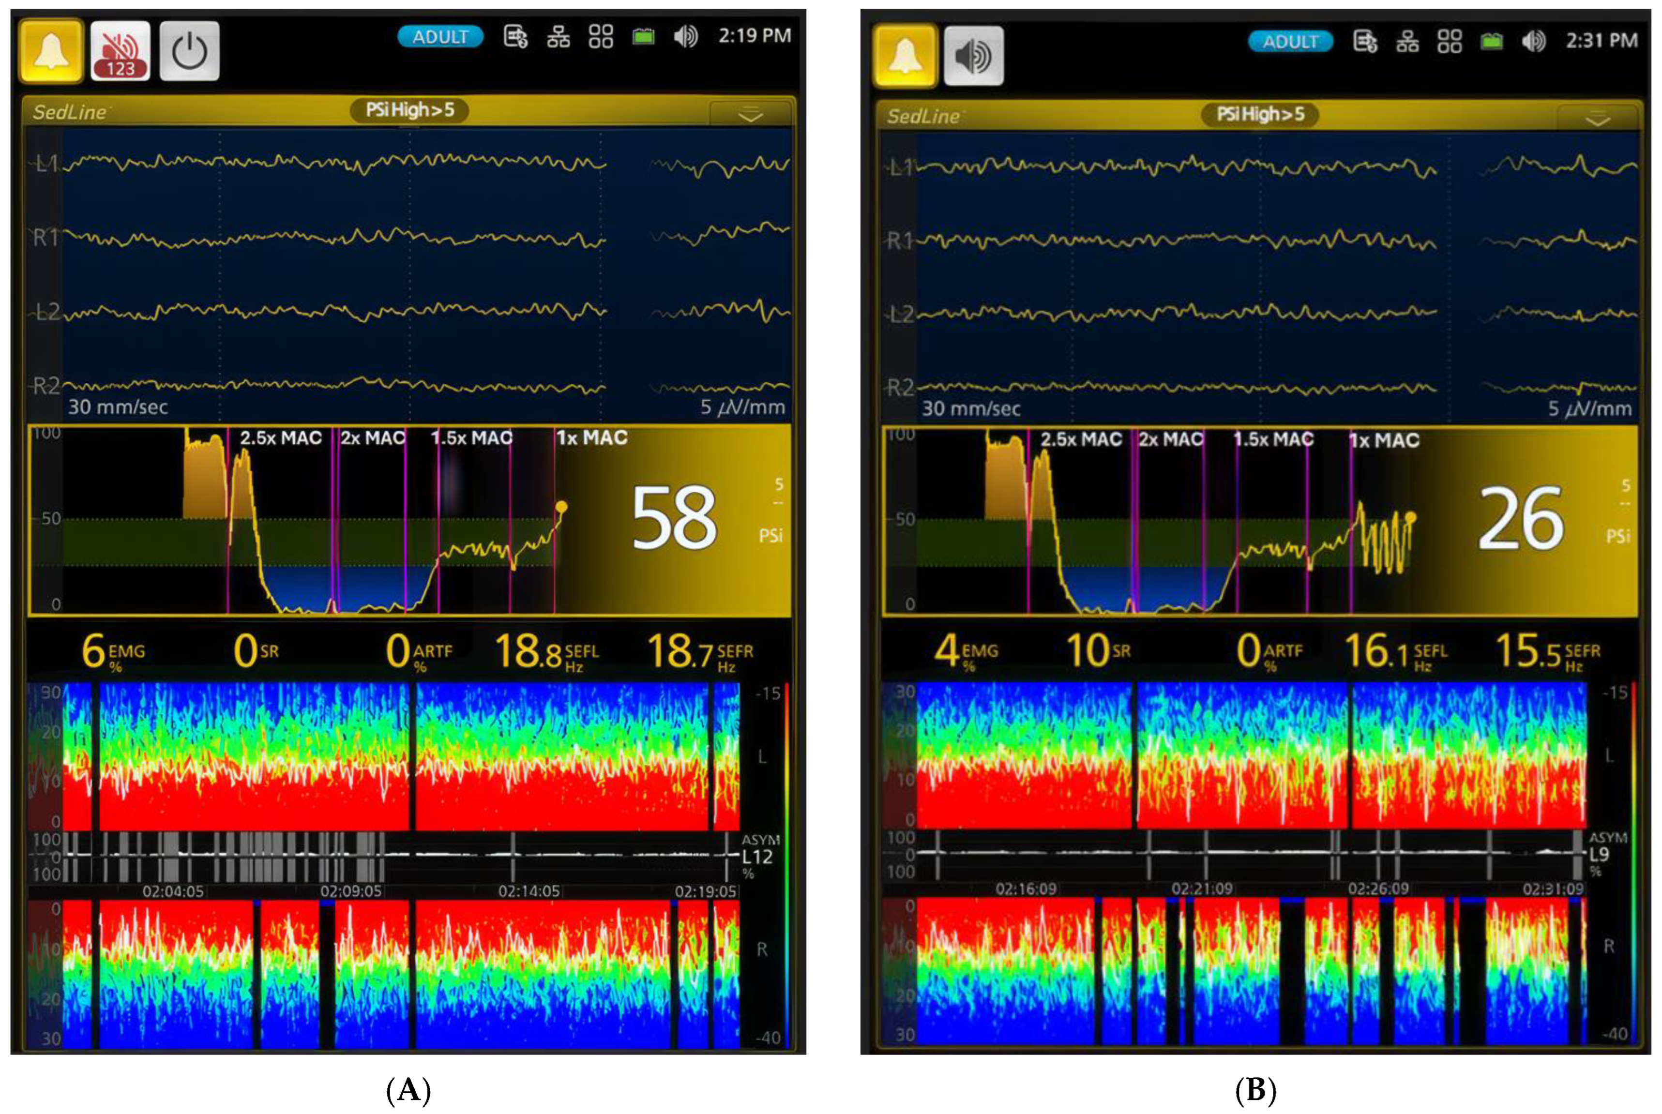Toggle the gray audio speaker button in panel B
Image resolution: width=1662 pixels, height=1114 pixels.
[973, 56]
